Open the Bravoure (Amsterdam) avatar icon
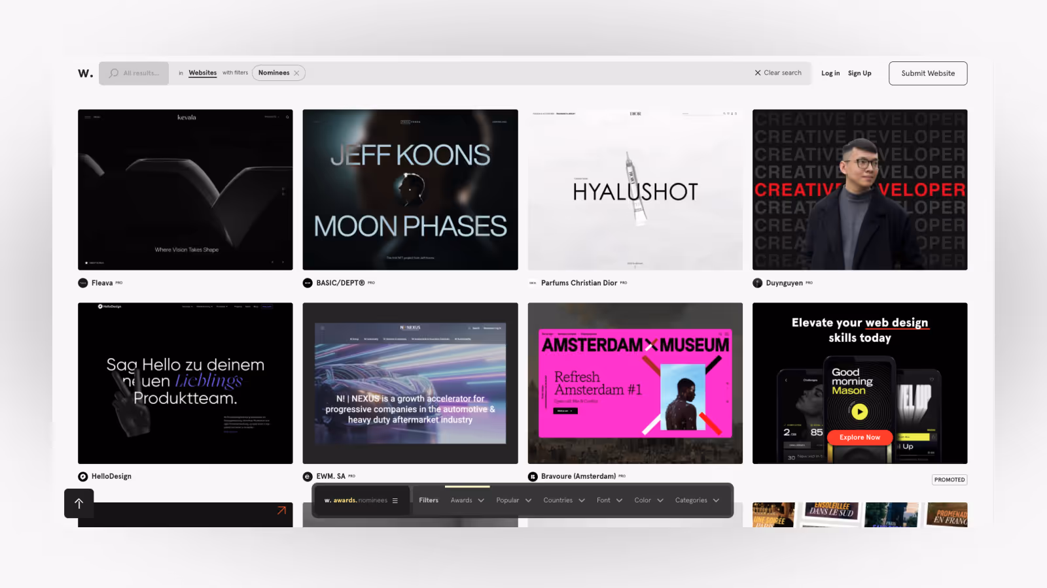The image size is (1047, 588). (x=533, y=477)
